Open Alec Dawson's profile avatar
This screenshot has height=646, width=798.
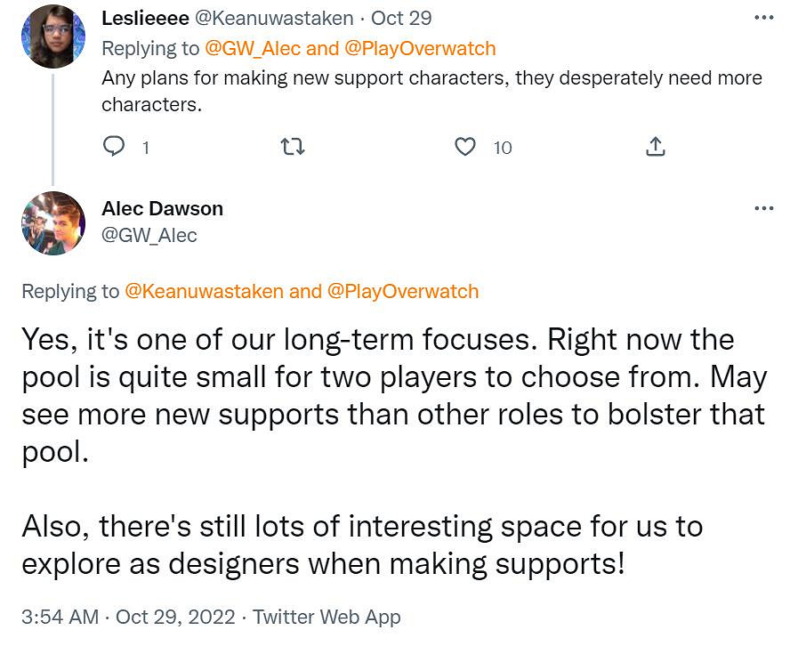(x=53, y=222)
